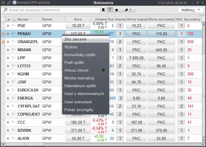Unstar ORANGEPL from favorites
The image size is (206, 147).
(3, 42)
